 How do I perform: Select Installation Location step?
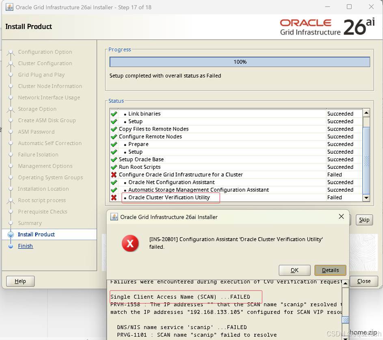43,189
